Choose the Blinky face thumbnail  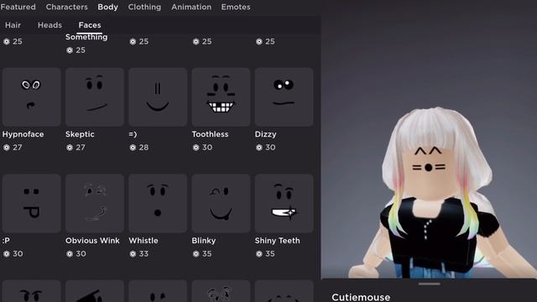[221, 203]
